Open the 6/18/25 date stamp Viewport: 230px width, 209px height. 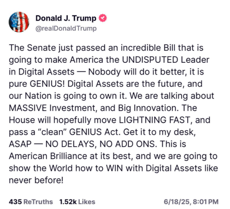(x=177, y=201)
